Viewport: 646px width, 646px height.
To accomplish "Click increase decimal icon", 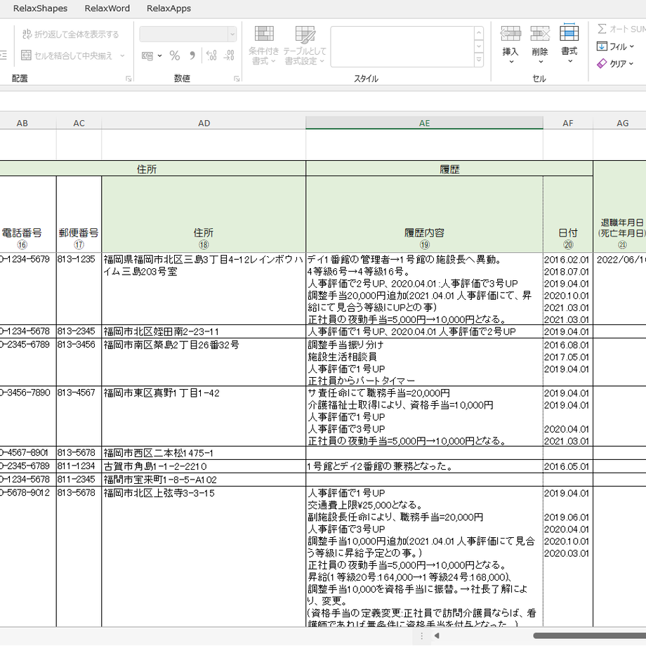I will click(211, 55).
